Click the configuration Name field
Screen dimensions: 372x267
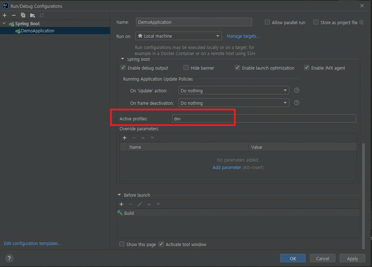(x=194, y=22)
